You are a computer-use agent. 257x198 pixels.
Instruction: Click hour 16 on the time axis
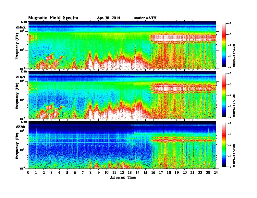[153, 172]
